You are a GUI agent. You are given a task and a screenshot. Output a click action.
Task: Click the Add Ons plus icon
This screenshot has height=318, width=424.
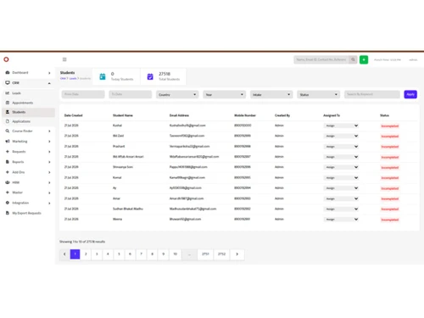(8, 172)
